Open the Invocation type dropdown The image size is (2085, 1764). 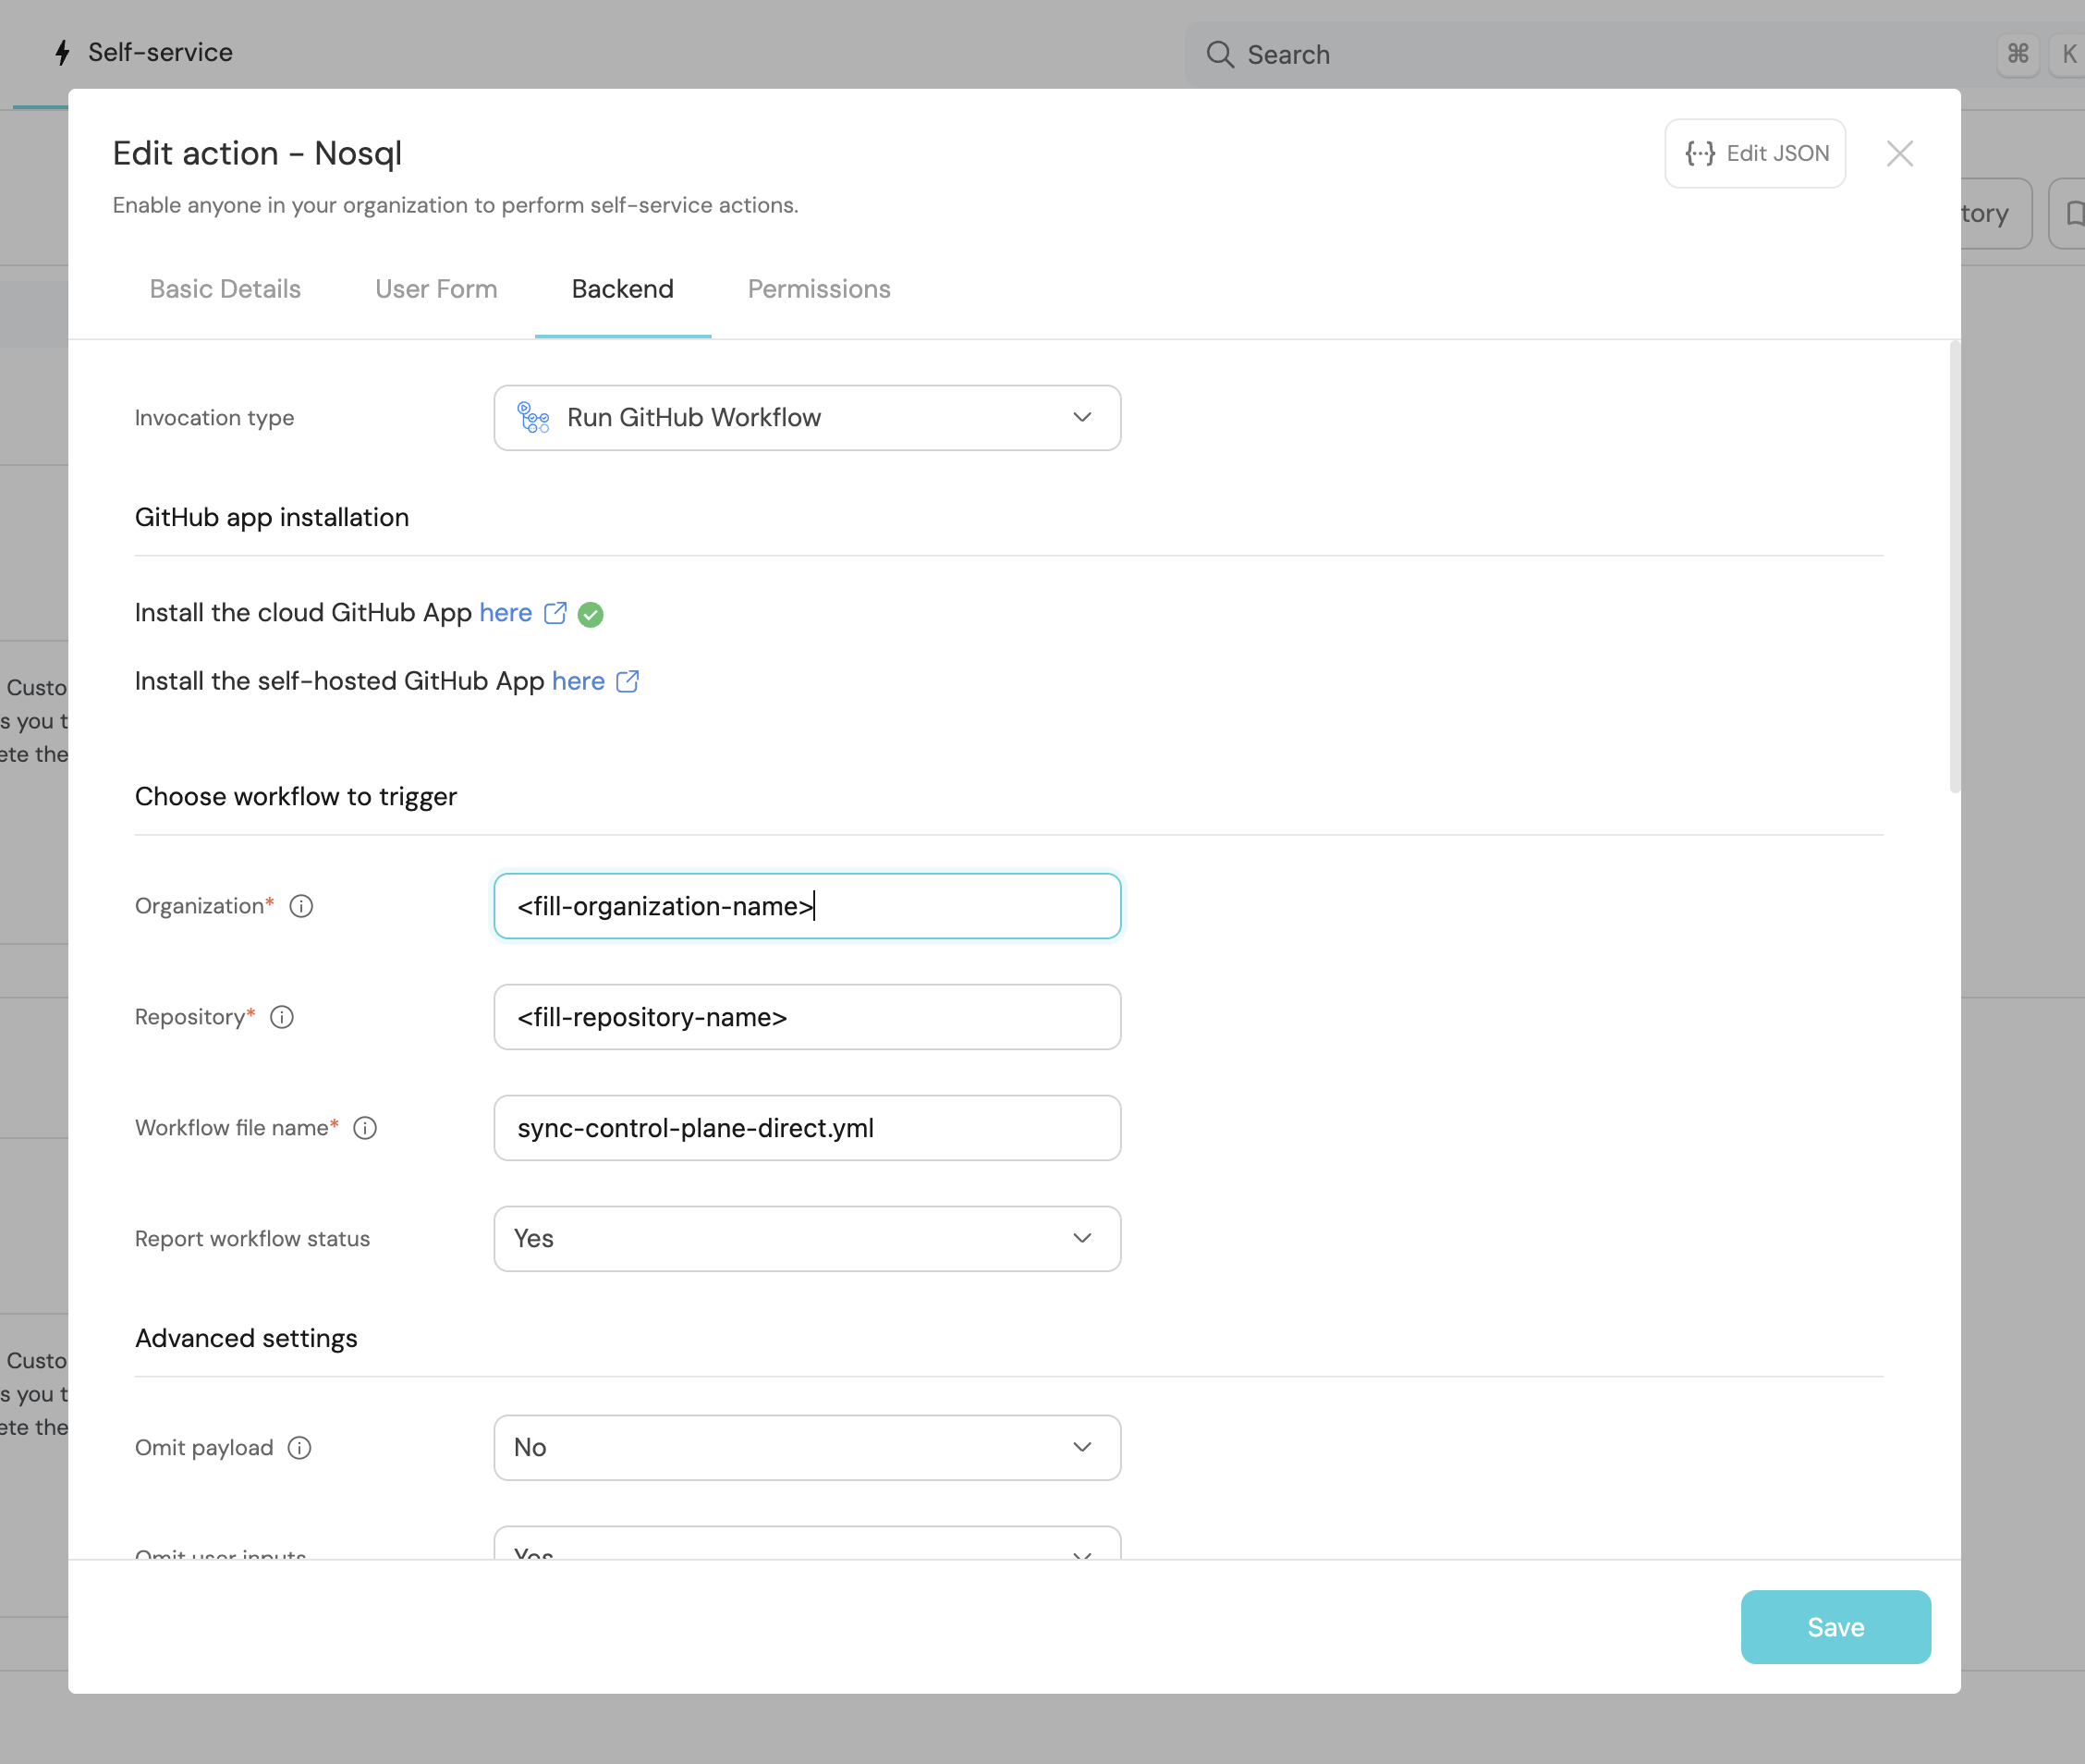(x=807, y=418)
